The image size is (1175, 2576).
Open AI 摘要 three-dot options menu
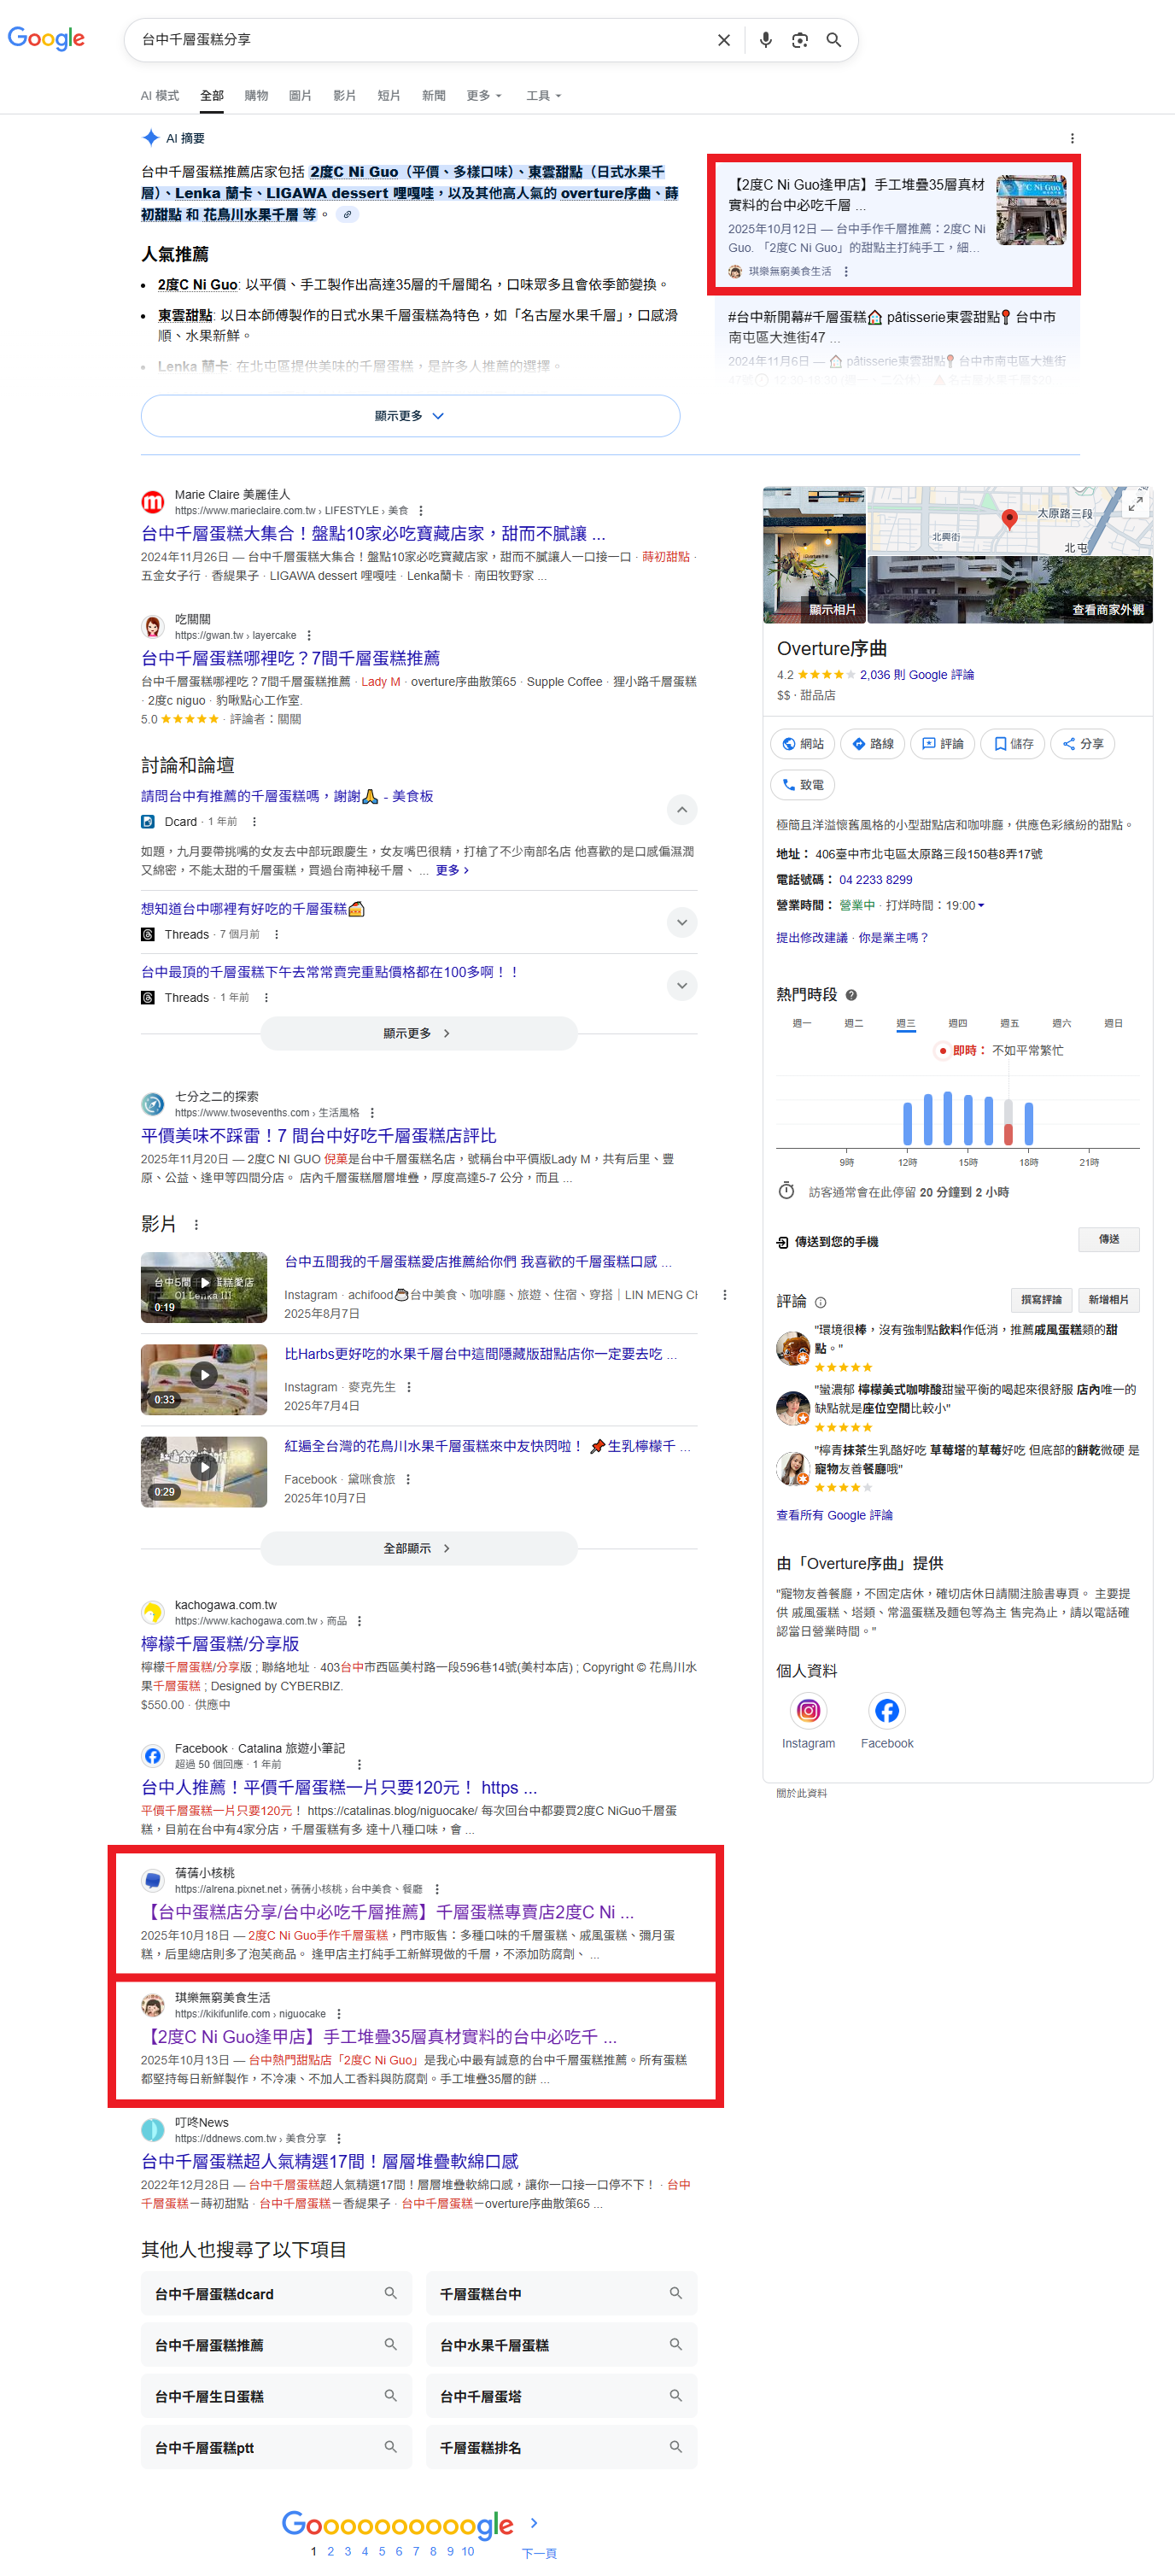pyautogui.click(x=1072, y=138)
